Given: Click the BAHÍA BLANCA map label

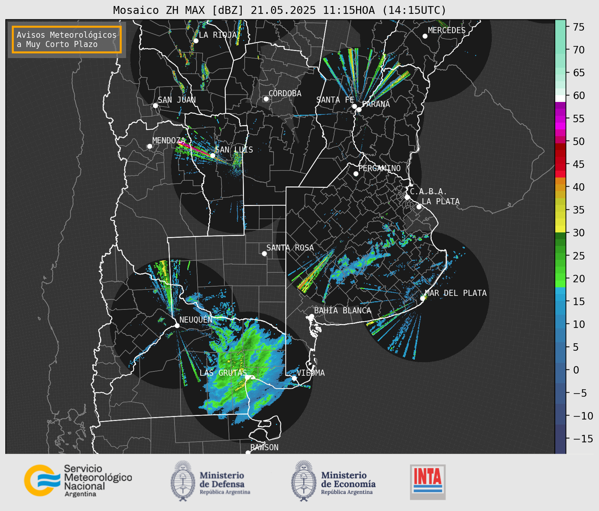Looking at the screenshot, I should 343,311.
